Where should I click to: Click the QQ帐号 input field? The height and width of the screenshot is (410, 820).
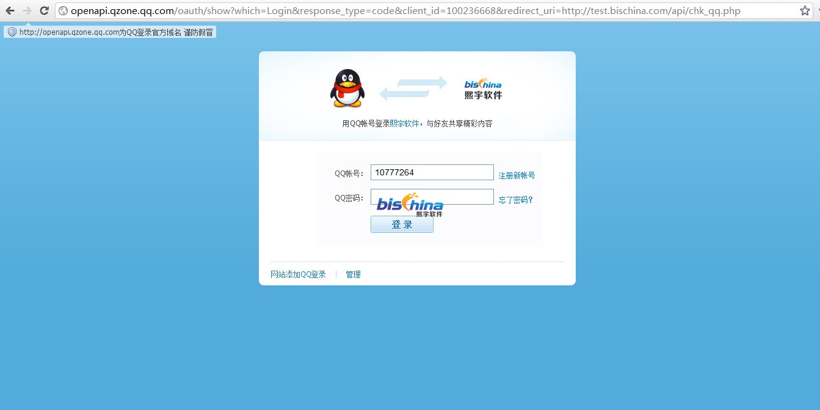pos(432,172)
